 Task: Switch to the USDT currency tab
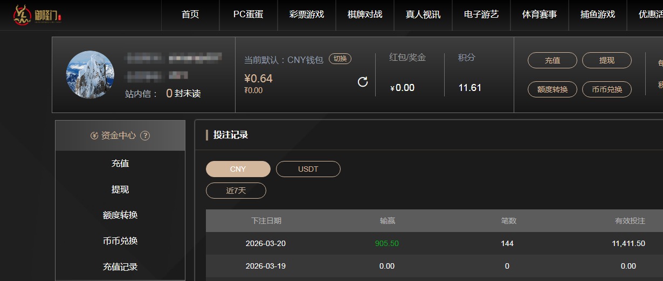click(x=308, y=169)
